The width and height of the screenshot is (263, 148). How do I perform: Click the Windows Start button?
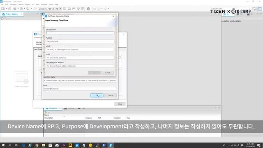[3, 145]
